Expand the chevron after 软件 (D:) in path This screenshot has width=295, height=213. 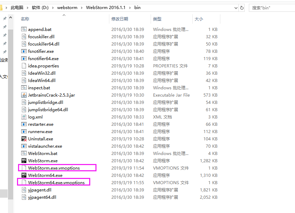(53, 8)
